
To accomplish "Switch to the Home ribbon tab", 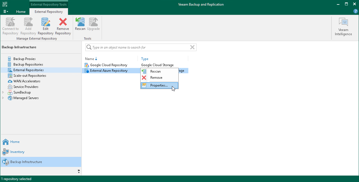I will (x=21, y=11).
